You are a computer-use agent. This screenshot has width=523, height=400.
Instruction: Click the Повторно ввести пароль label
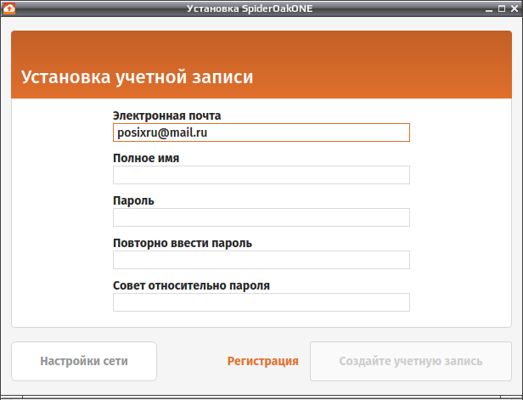[183, 243]
